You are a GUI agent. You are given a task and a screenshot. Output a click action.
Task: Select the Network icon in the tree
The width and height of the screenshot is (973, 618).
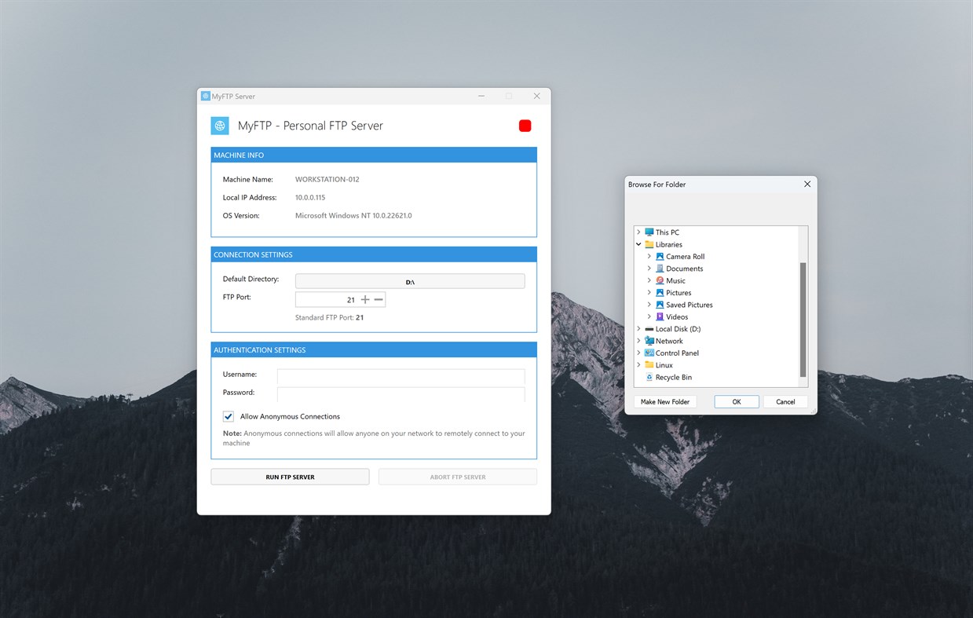[650, 341]
